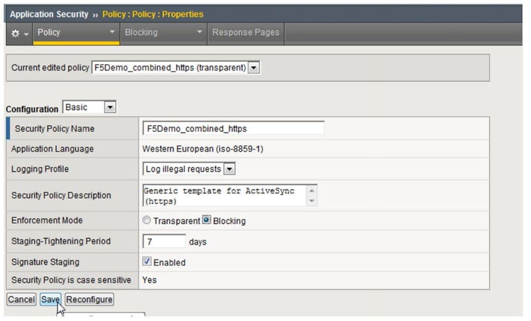Click the Staging-Tightening Period days field
This screenshot has height=321, width=531.
pyautogui.click(x=164, y=242)
